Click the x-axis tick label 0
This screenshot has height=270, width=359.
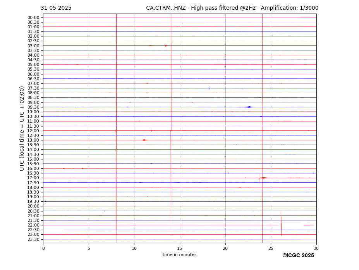pos(43,248)
